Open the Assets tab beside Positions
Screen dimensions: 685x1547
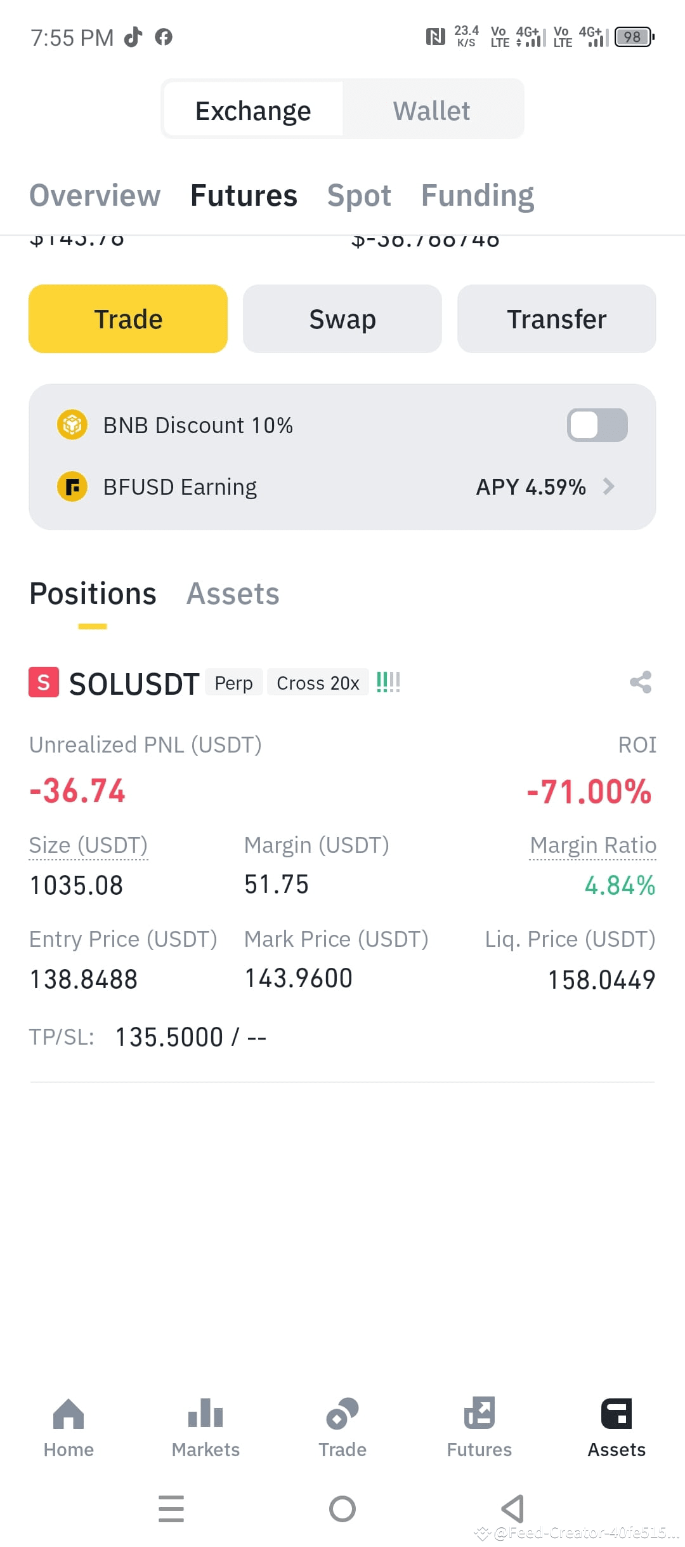[233, 594]
